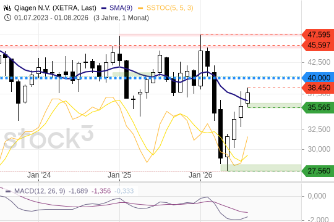Click the 45,597 red price tag
Viewport: 334px width, 222px height.
pyautogui.click(x=319, y=45)
